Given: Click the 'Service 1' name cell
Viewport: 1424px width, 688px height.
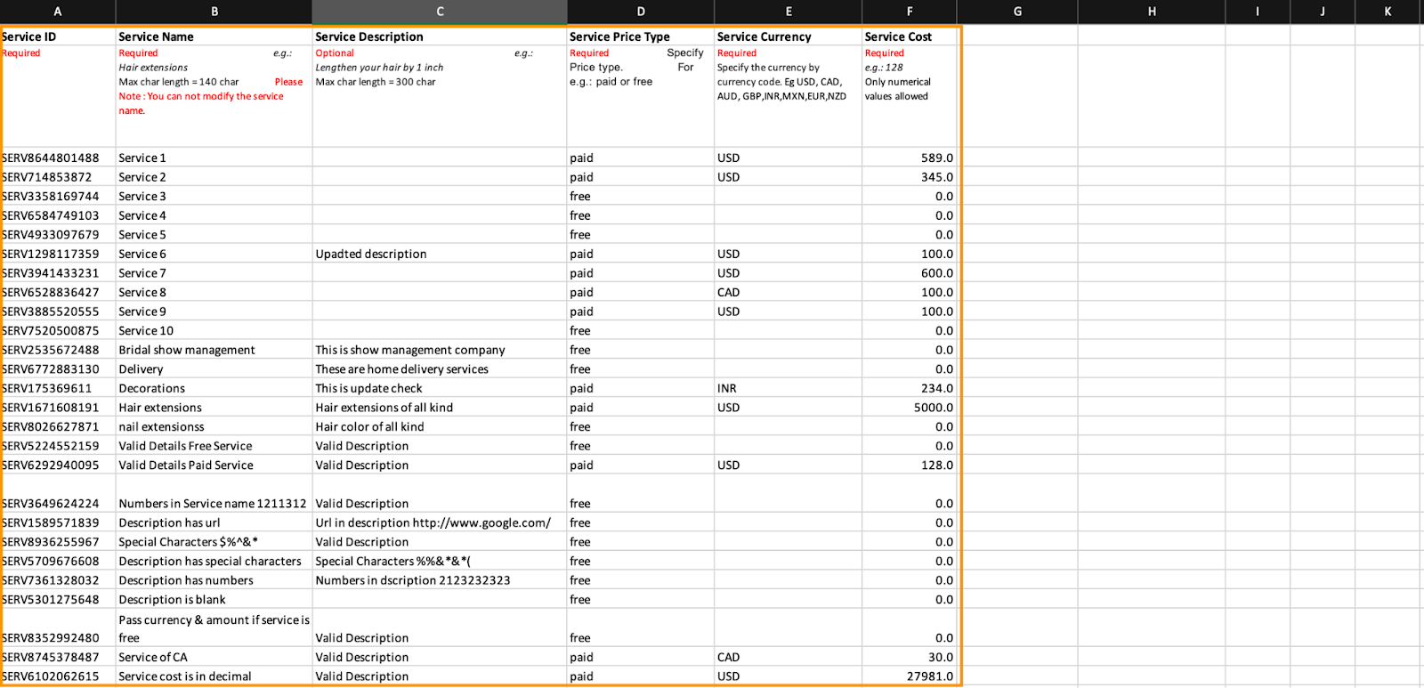Looking at the screenshot, I should click(214, 158).
